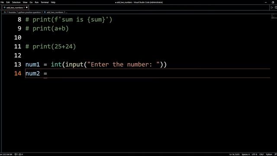Click the split editor icon
This screenshot has height=156, width=277.
click(276, 7)
